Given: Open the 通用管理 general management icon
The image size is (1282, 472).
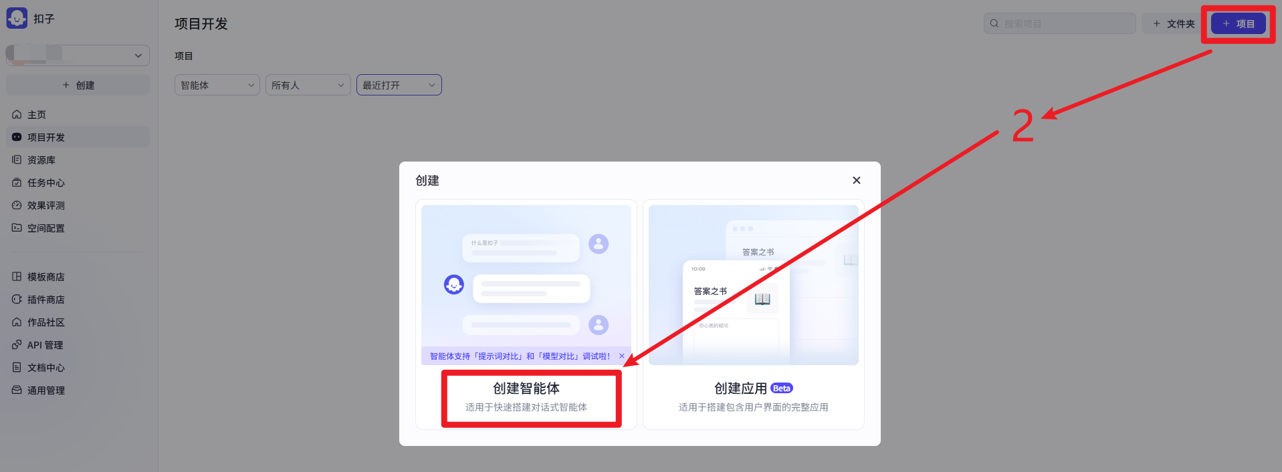Looking at the screenshot, I should (17, 391).
